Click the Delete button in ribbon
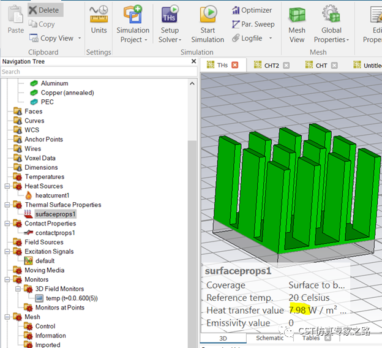This screenshot has height=348, width=382. click(x=45, y=10)
